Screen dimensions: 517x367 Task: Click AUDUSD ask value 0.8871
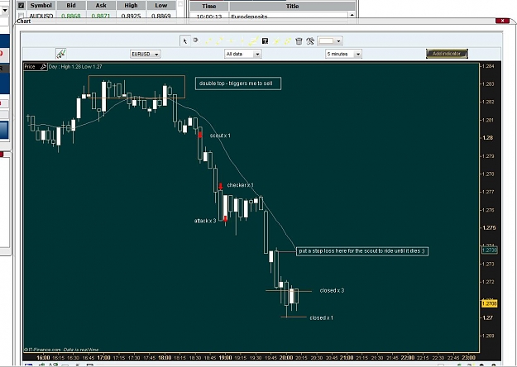pyautogui.click(x=101, y=16)
